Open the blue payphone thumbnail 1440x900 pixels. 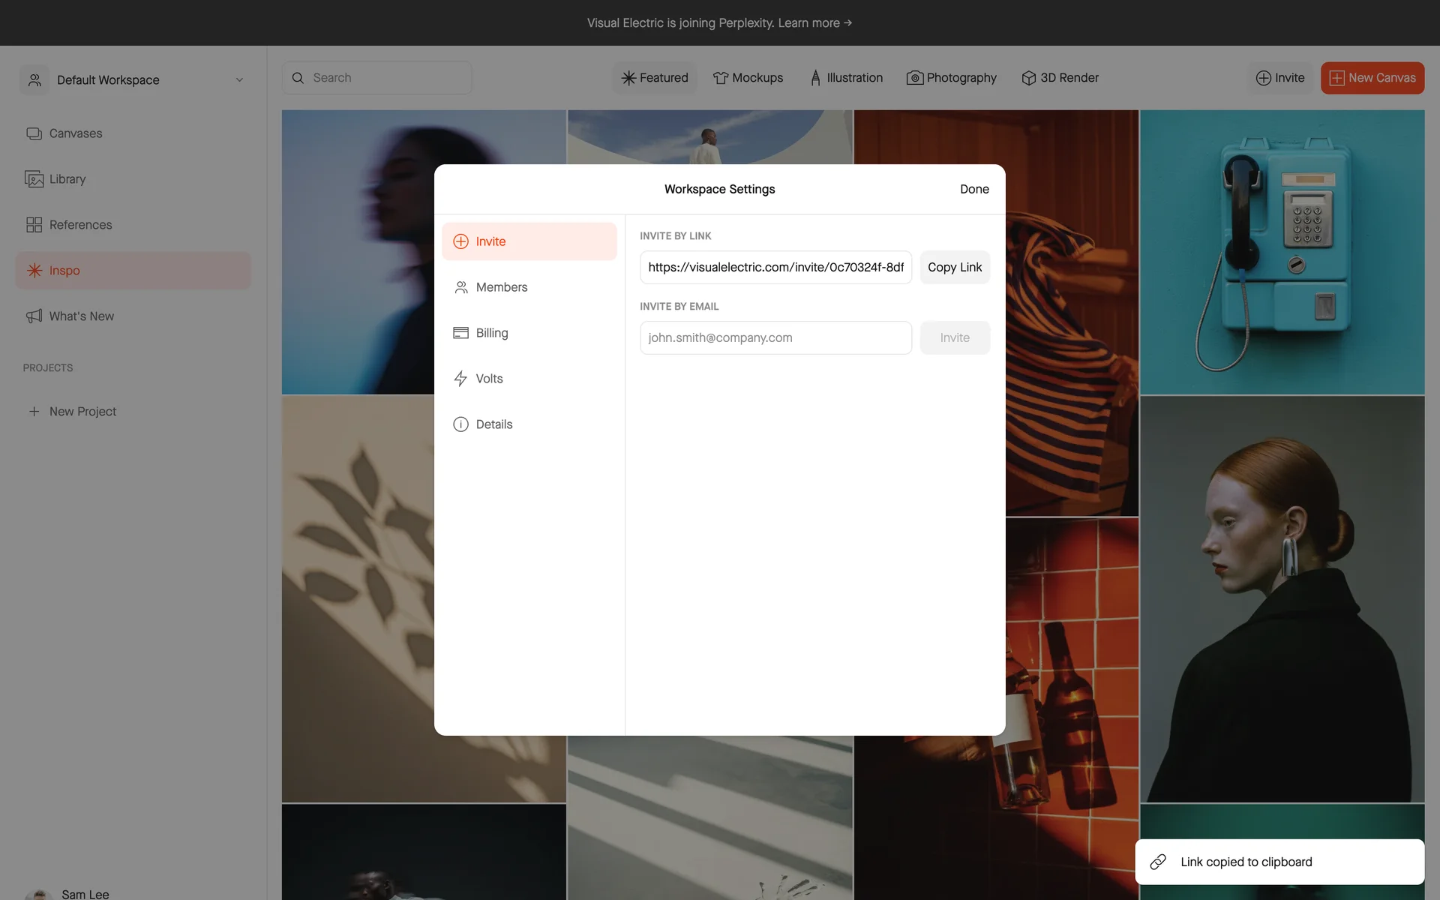[1282, 252]
